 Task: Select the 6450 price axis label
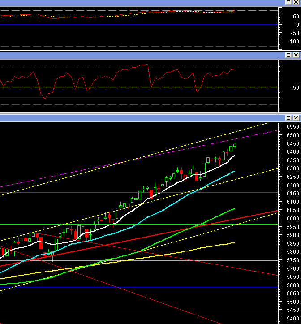(x=293, y=144)
